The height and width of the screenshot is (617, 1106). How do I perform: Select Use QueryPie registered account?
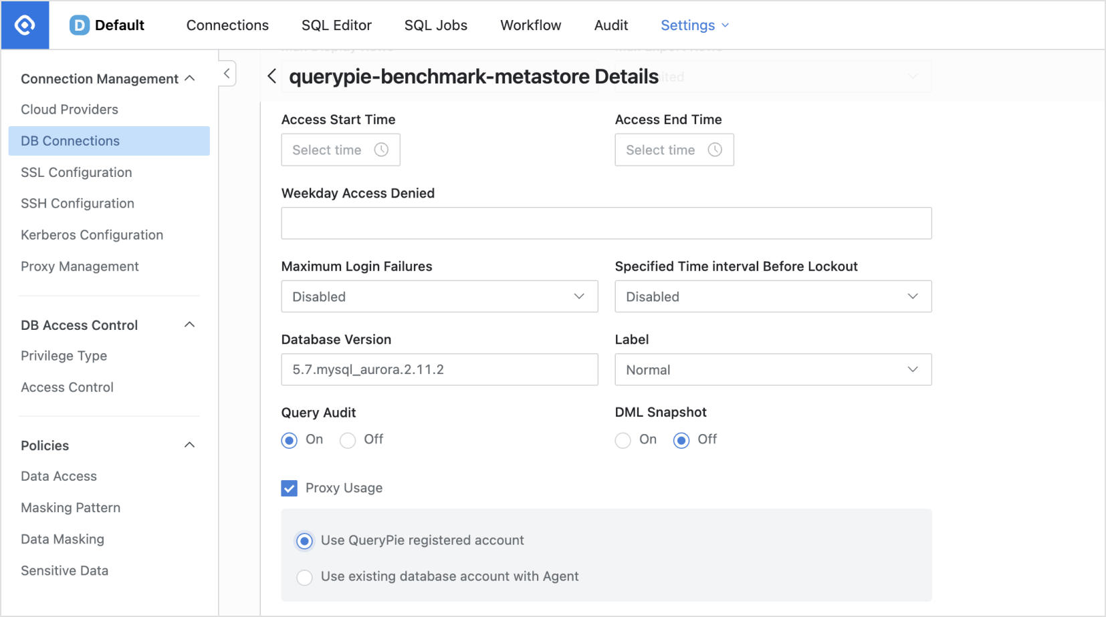304,541
